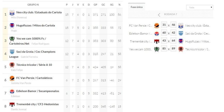Click FC Van Persie crest in standings
The height and width of the screenshot is (112, 224).
click(x=12, y=78)
